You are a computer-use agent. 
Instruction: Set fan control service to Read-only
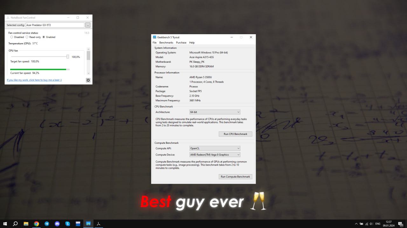coord(33,37)
